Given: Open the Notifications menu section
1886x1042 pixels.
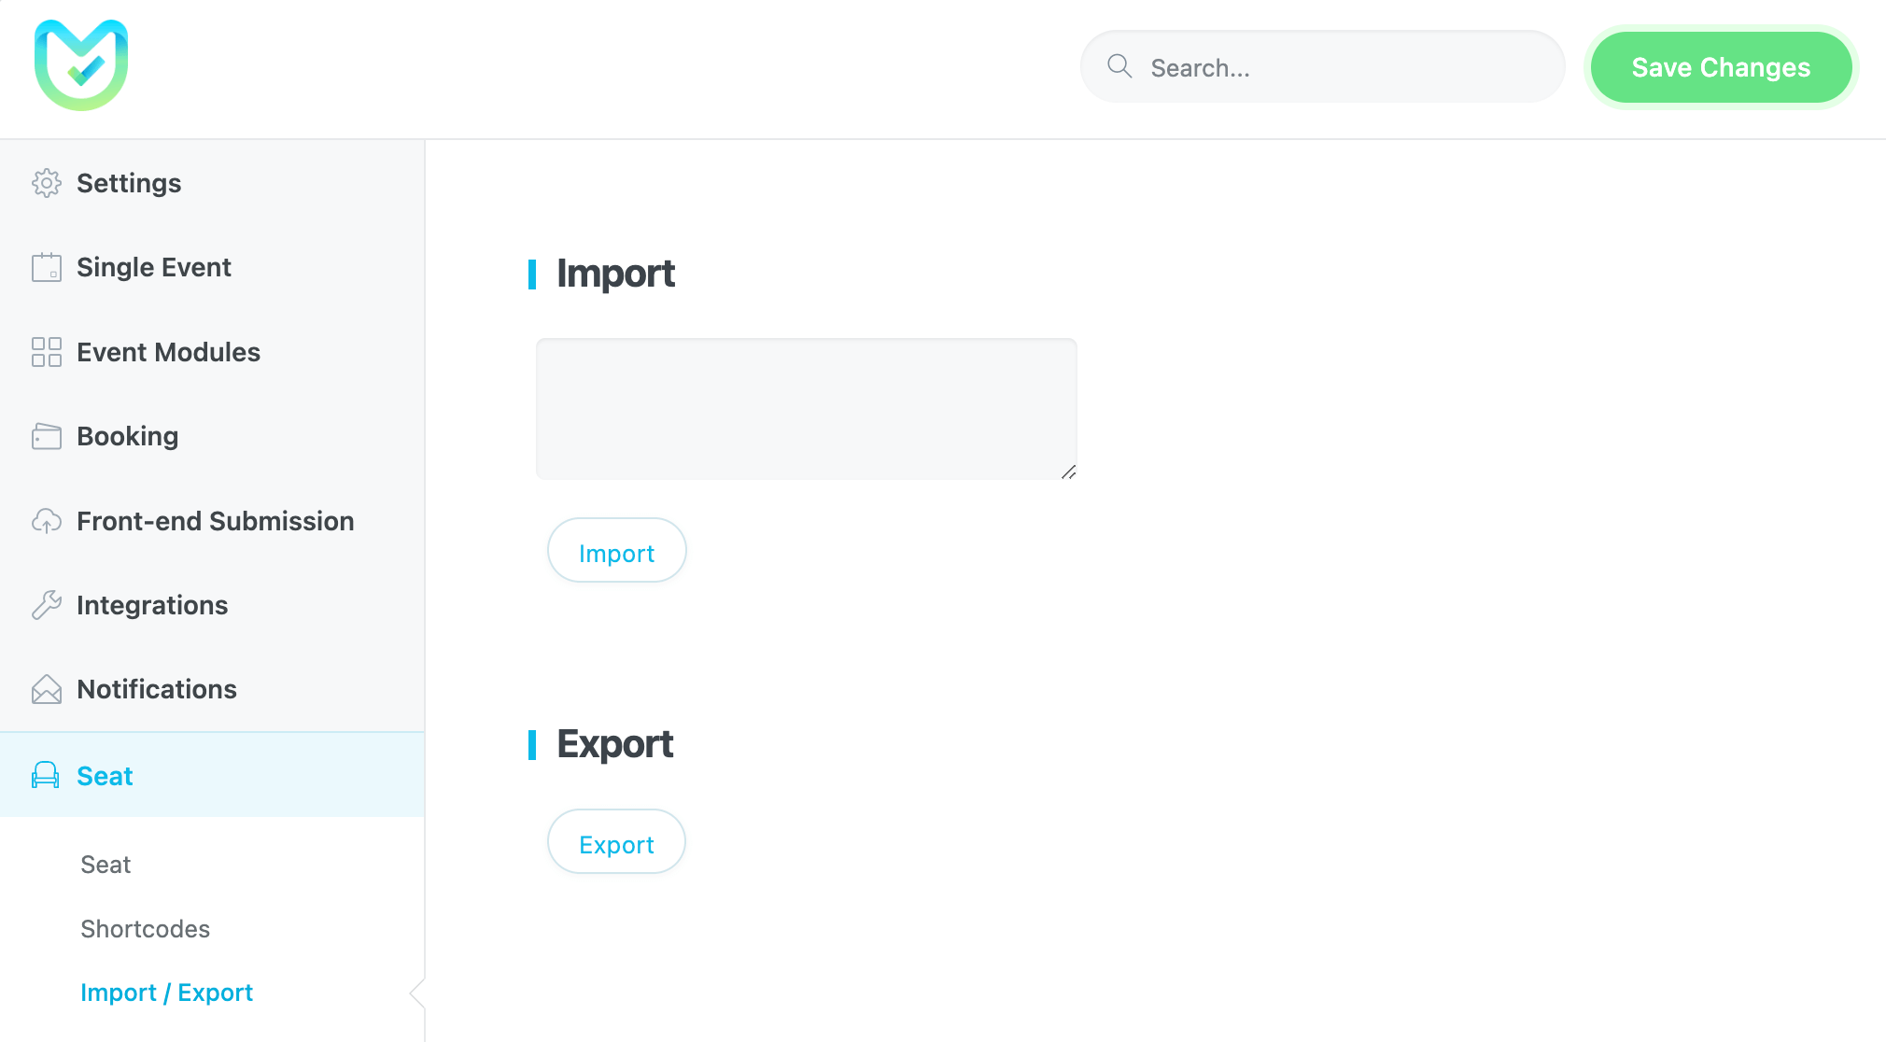Looking at the screenshot, I should point(157,690).
